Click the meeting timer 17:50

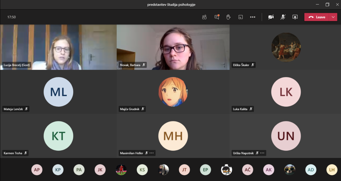pyautogui.click(x=12, y=17)
